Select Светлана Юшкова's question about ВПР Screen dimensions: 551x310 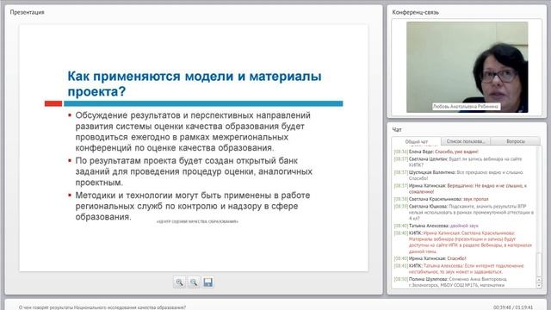464,212
